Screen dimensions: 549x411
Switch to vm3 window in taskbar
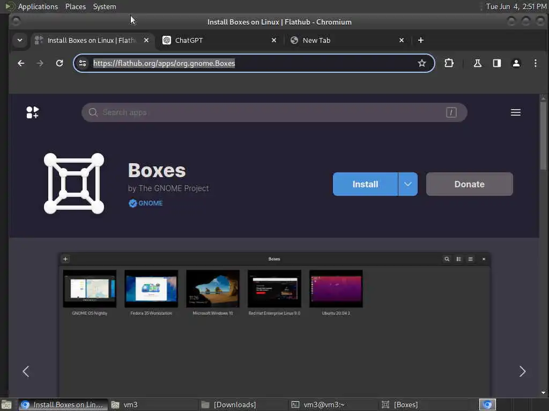153,405
